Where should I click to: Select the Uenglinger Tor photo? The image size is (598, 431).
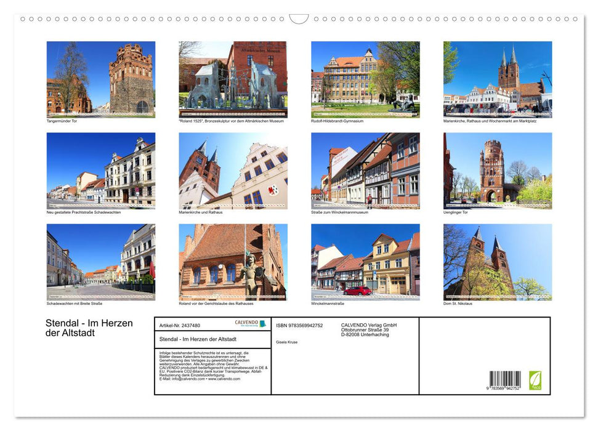498,171
